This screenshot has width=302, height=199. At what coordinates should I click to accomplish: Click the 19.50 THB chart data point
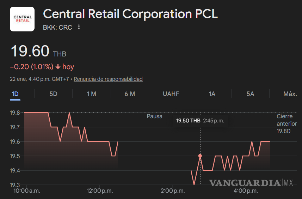(x=200, y=156)
